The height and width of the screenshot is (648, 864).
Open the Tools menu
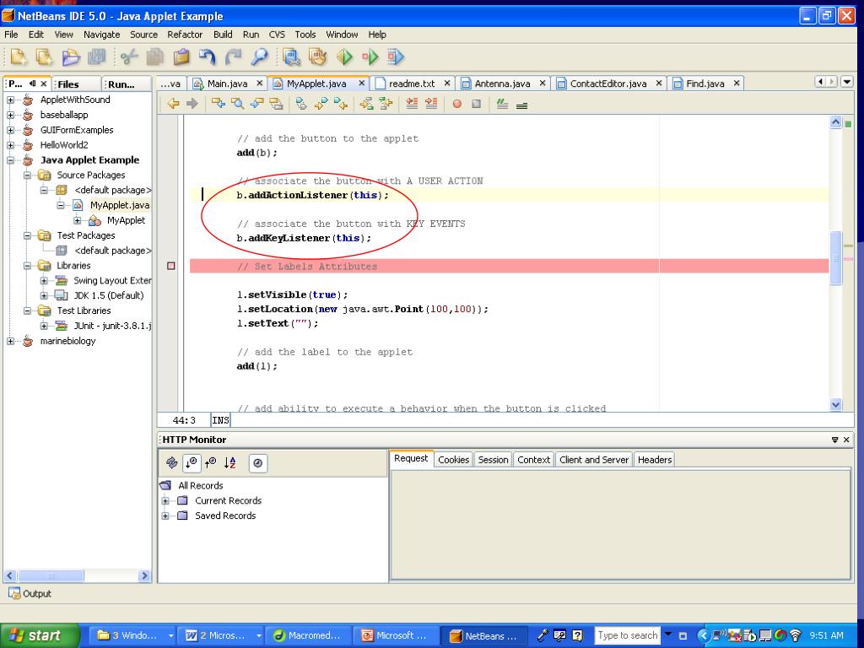305,34
